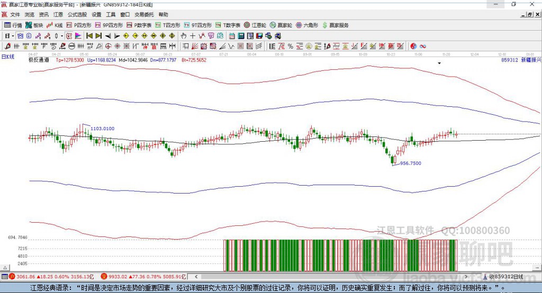Expand the period selector dropdown arrow
542x293 pixels.
pyautogui.click(x=14, y=36)
